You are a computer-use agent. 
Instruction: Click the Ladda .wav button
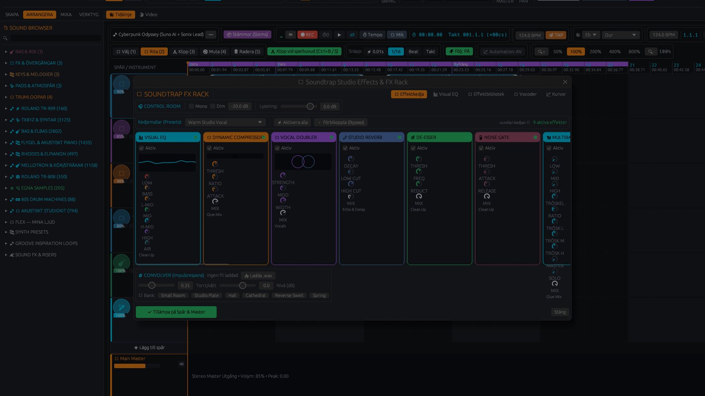[258, 275]
